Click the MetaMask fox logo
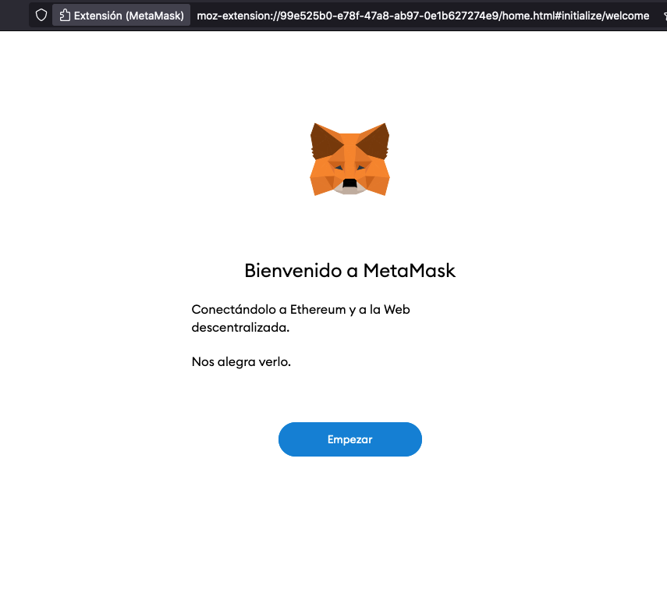This screenshot has height=590, width=667. (x=349, y=159)
